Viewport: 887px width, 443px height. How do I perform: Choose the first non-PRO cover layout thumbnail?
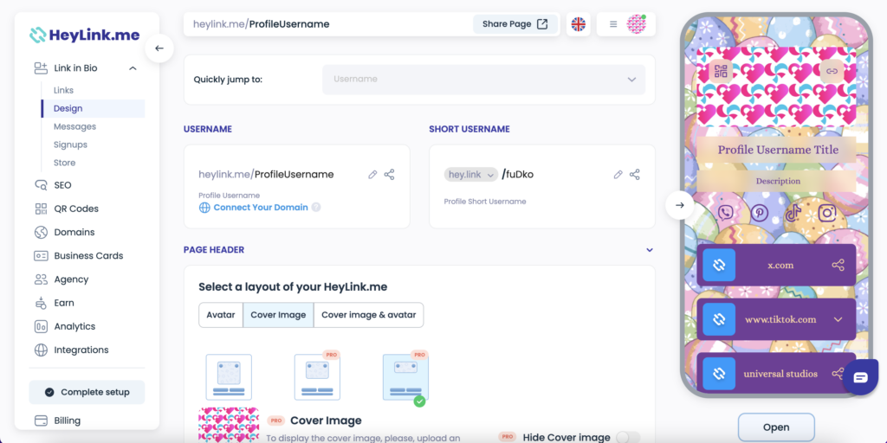point(229,377)
